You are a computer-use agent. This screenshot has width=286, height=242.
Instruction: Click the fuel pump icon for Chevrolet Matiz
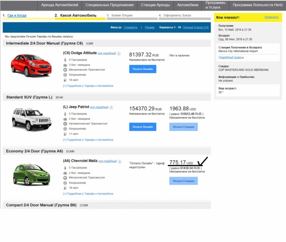[x=65, y=188]
